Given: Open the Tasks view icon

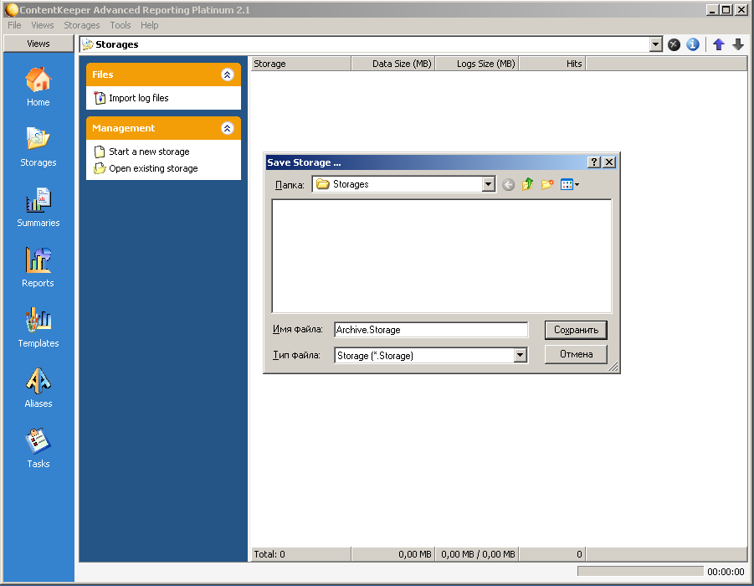Looking at the screenshot, I should point(38,441).
